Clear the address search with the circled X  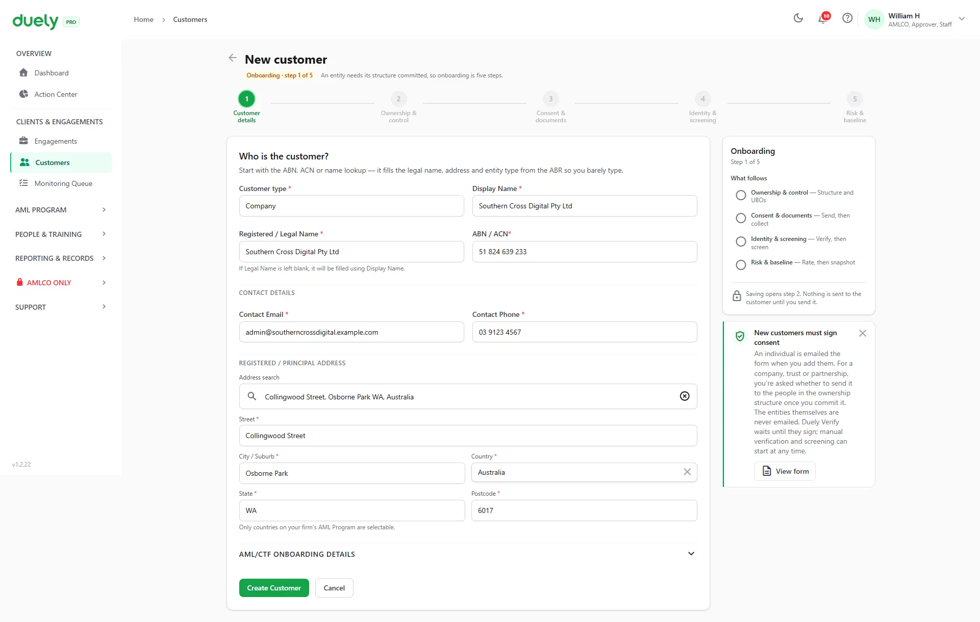point(685,396)
